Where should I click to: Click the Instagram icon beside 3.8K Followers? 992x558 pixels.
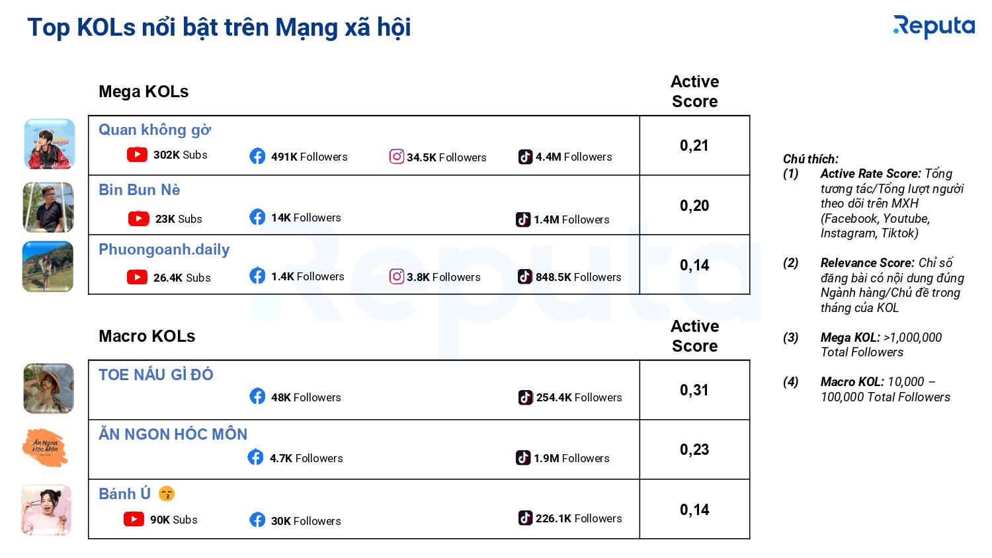[x=397, y=276]
